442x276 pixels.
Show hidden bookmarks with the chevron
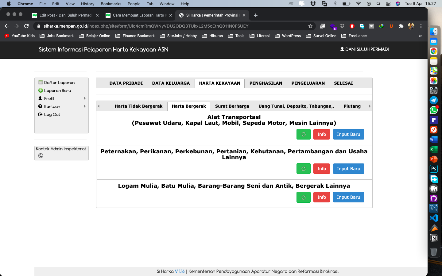tap(420, 36)
